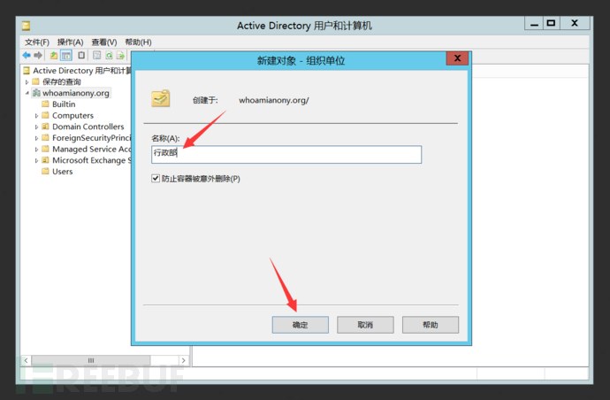
Task: Click the 帮助 button in dialog
Action: pyautogui.click(x=431, y=325)
